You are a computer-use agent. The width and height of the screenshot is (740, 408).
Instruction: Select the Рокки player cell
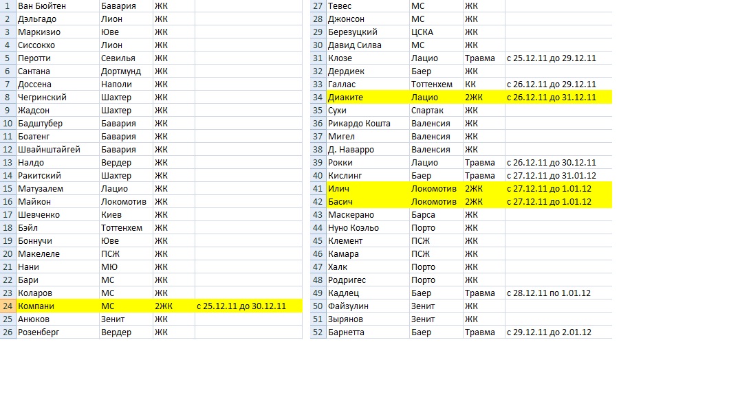tap(368, 163)
